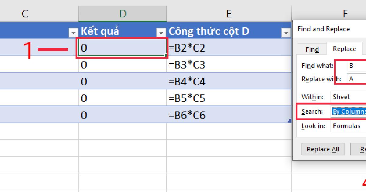Click the Replace with input field
366x192 pixels.
[x=356, y=79]
